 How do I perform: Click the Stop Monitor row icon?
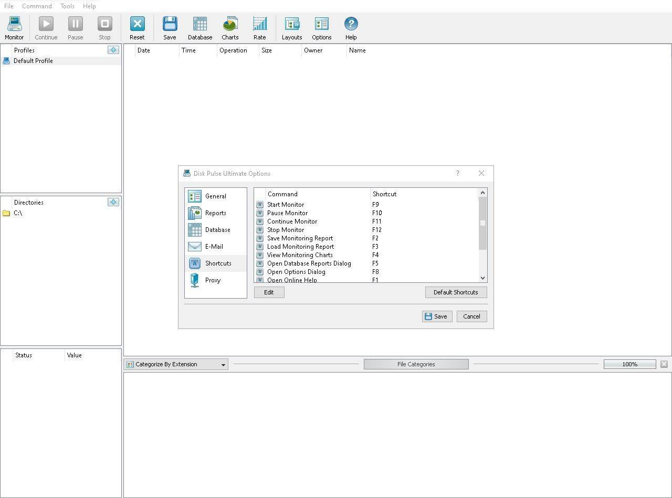[x=260, y=230]
